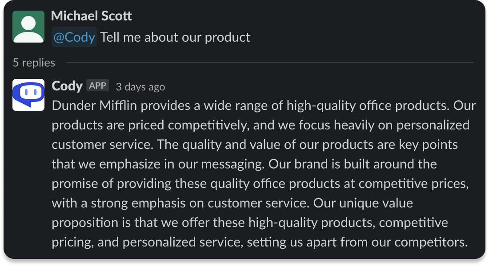The image size is (489, 266).
Task: Click Michael Scott's green profile avatar
Action: tap(28, 27)
